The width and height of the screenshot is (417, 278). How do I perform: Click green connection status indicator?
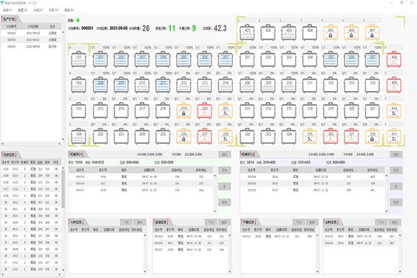(78, 20)
